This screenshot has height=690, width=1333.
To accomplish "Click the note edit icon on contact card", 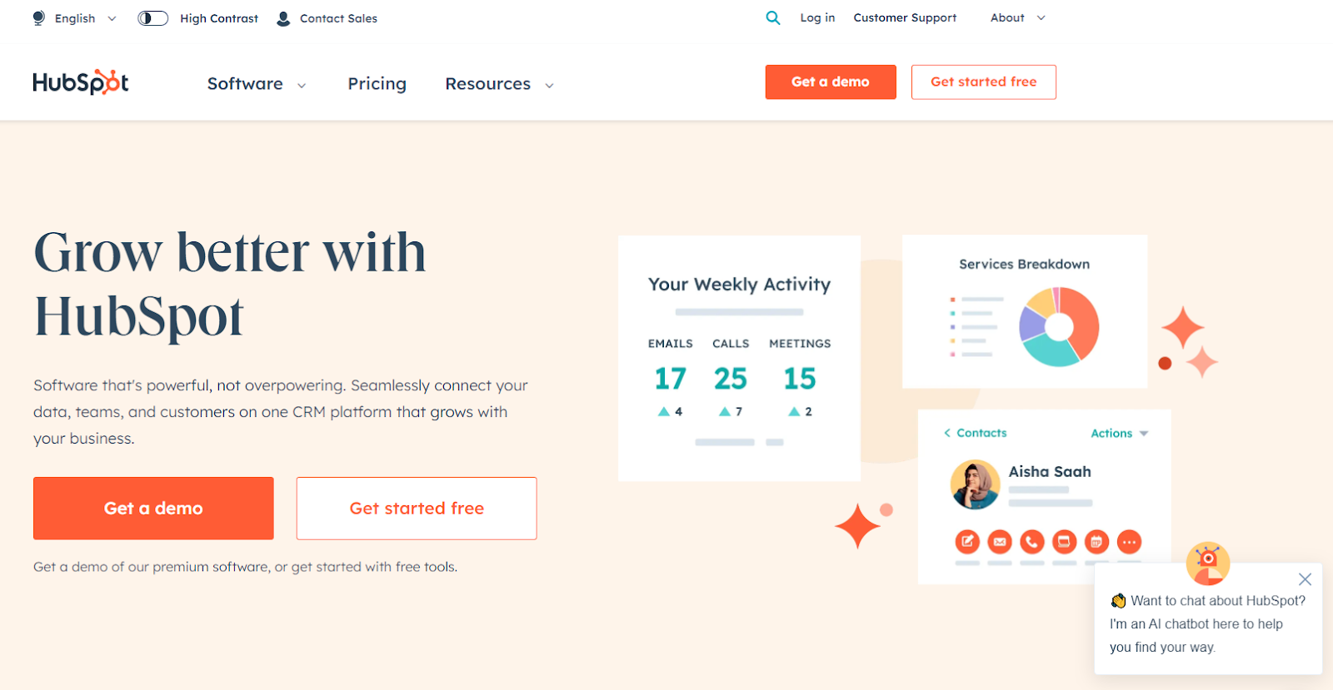I will click(x=967, y=542).
